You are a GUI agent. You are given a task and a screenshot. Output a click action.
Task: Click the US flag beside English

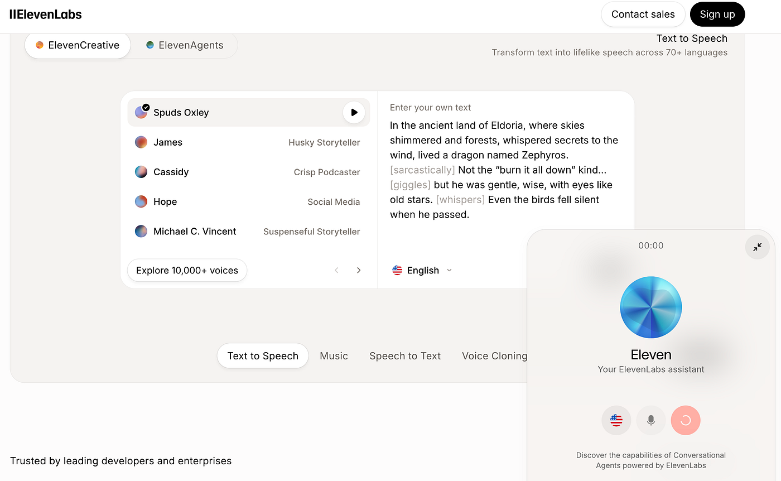coord(397,270)
